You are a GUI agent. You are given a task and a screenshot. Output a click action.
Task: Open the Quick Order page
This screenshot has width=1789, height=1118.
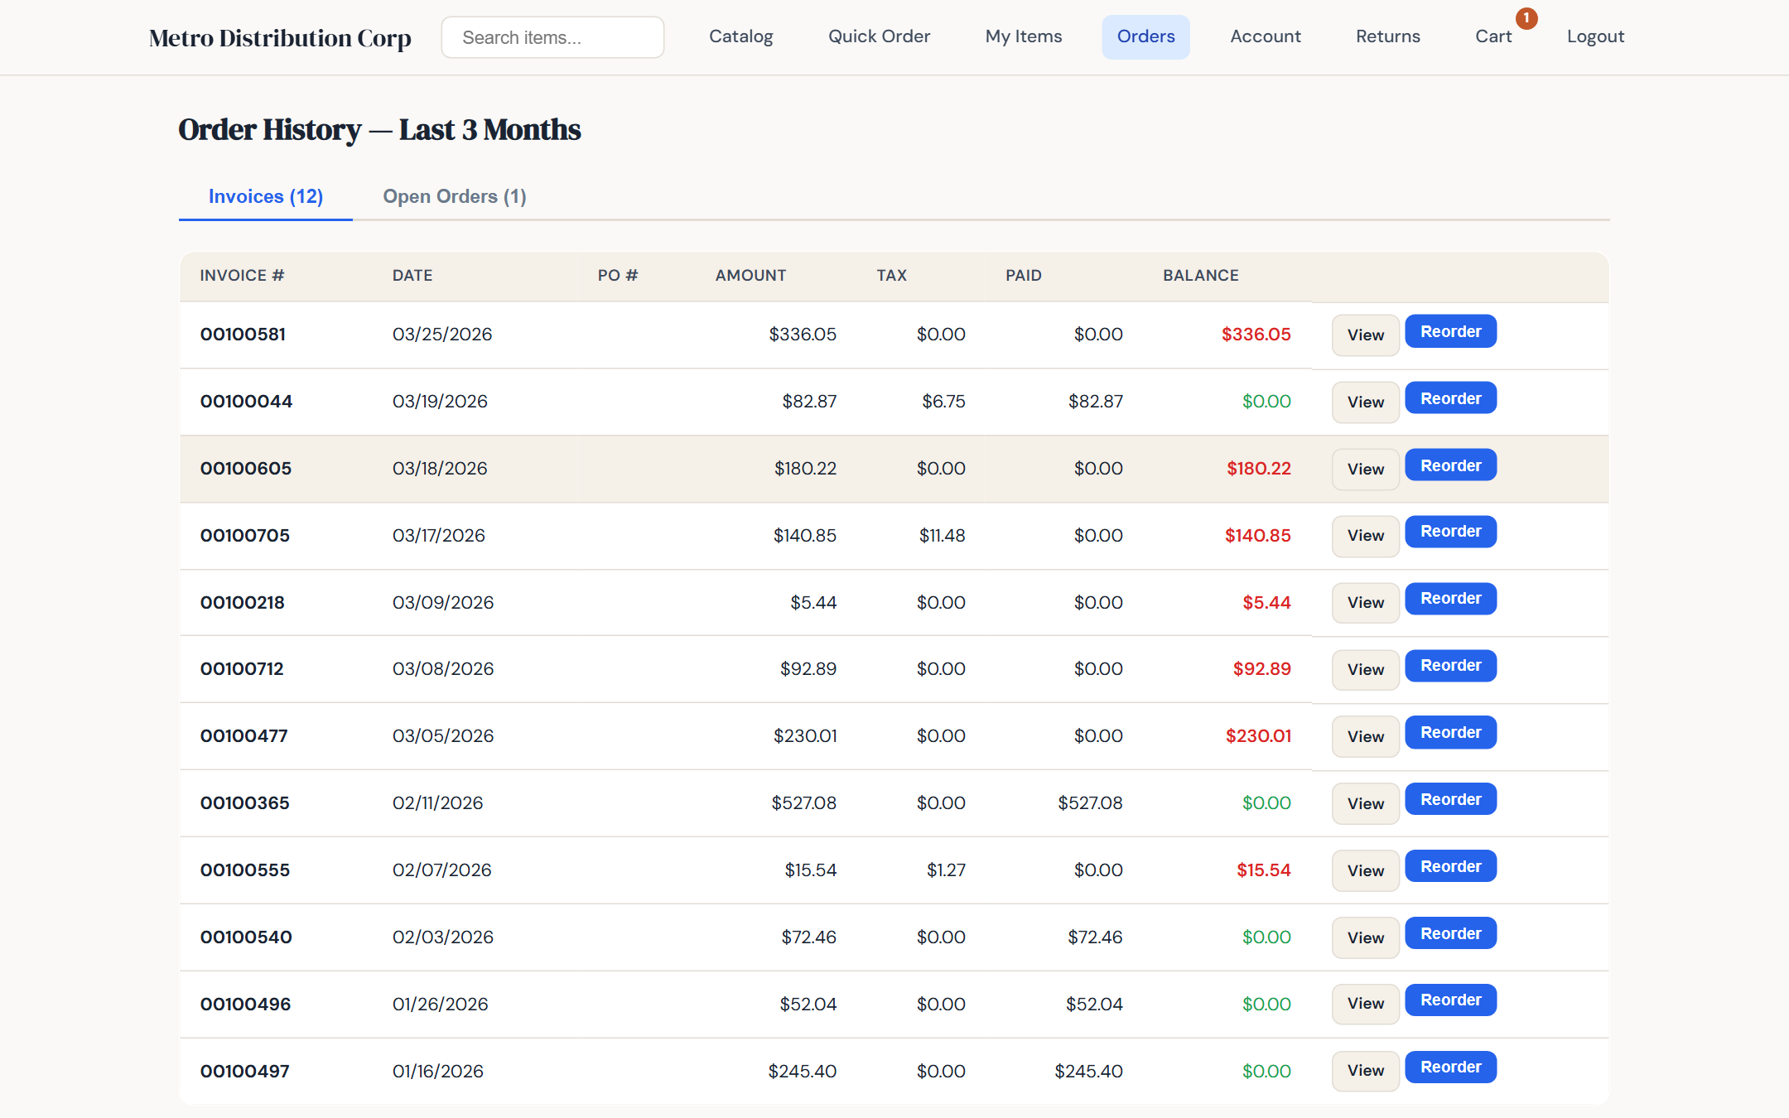click(878, 36)
